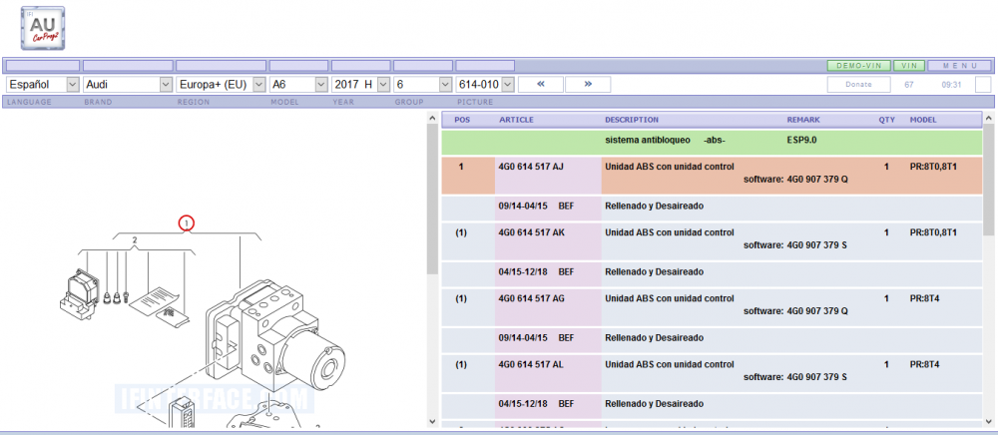Screen dimensions: 998x435
Task: Click '09/14-04/15 BEF' below article AG
Action: [x=536, y=337]
